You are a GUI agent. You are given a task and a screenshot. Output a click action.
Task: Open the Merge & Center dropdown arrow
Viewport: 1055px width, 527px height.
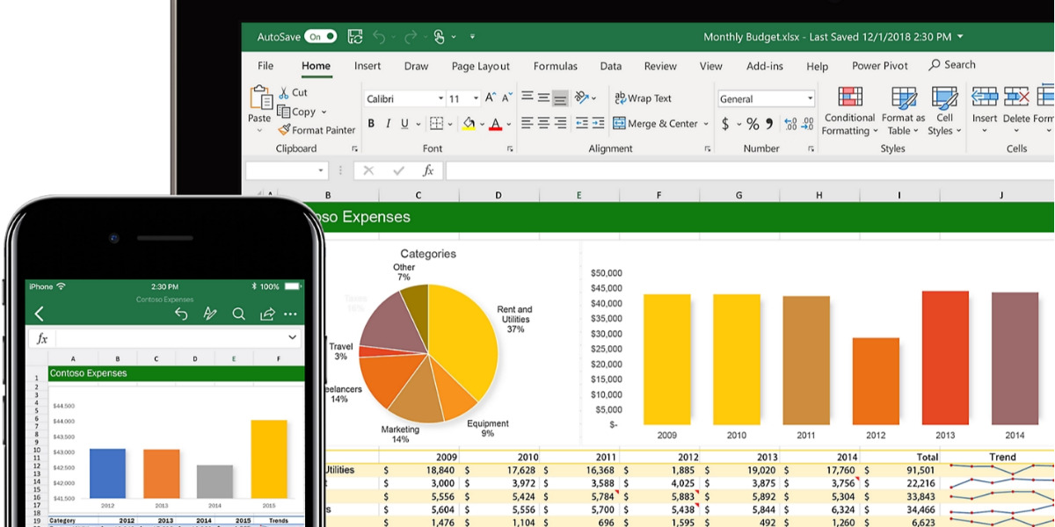(x=706, y=124)
